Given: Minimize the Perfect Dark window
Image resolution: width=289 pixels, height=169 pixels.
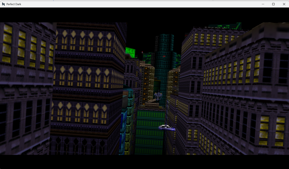Looking at the screenshot, I should click(x=263, y=4).
